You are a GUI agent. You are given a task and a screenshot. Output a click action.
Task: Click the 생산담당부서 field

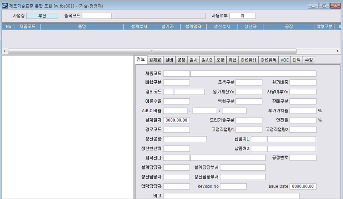(x=243, y=177)
